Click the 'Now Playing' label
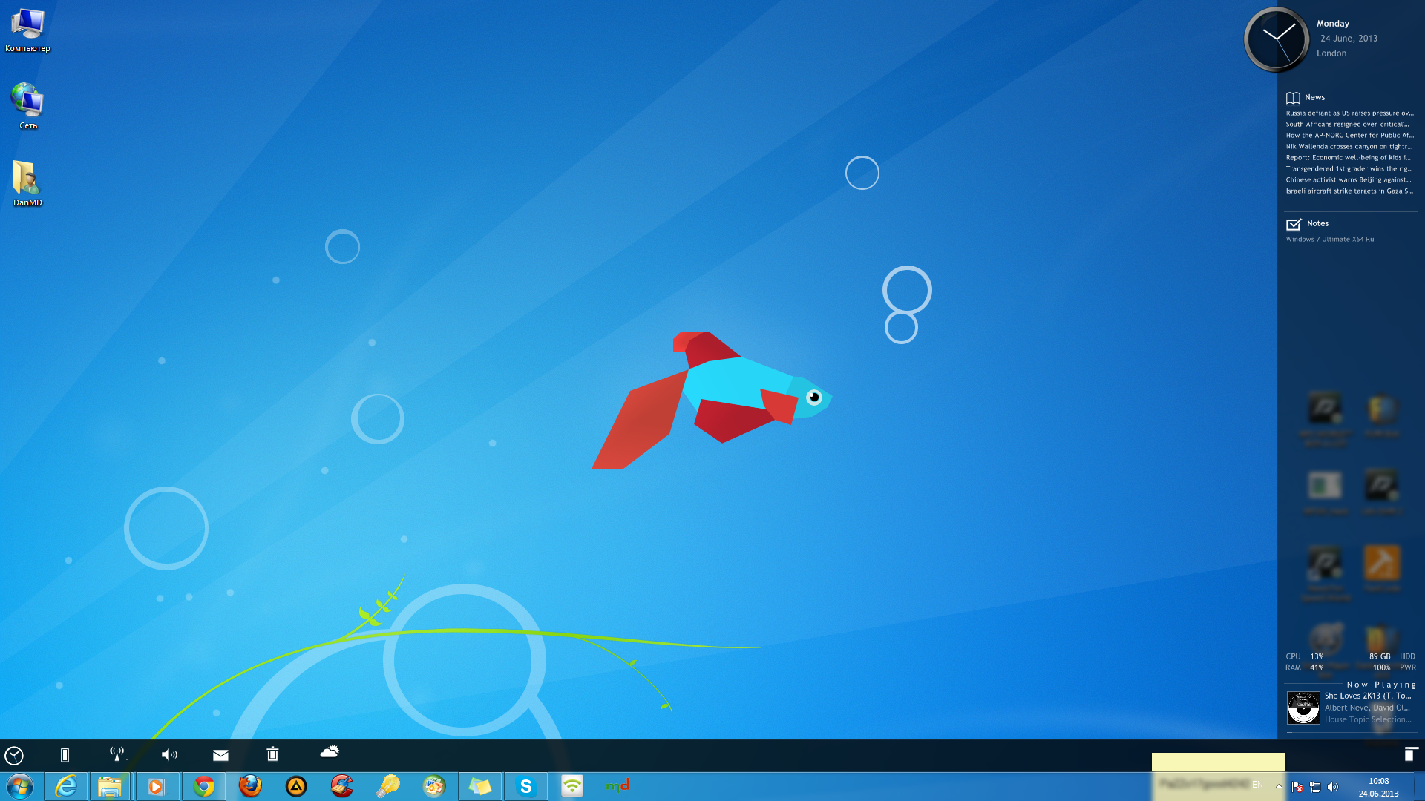The width and height of the screenshot is (1425, 801). (1381, 685)
